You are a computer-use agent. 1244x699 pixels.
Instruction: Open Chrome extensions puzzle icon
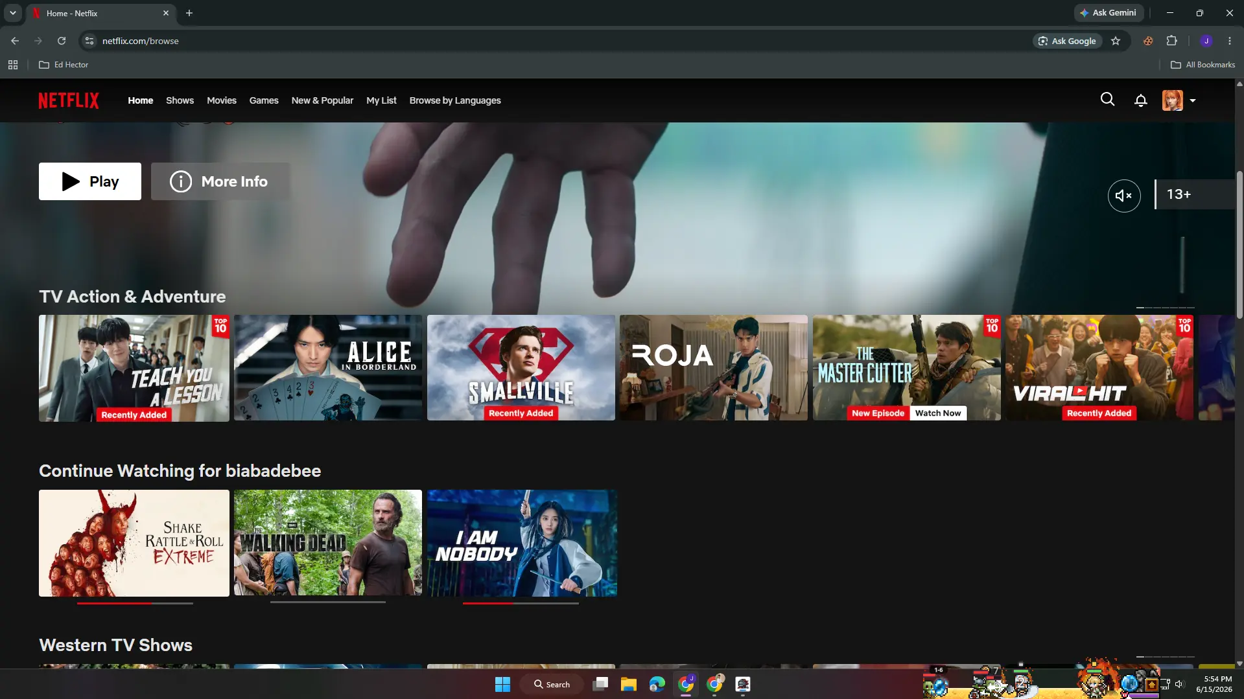(x=1171, y=41)
